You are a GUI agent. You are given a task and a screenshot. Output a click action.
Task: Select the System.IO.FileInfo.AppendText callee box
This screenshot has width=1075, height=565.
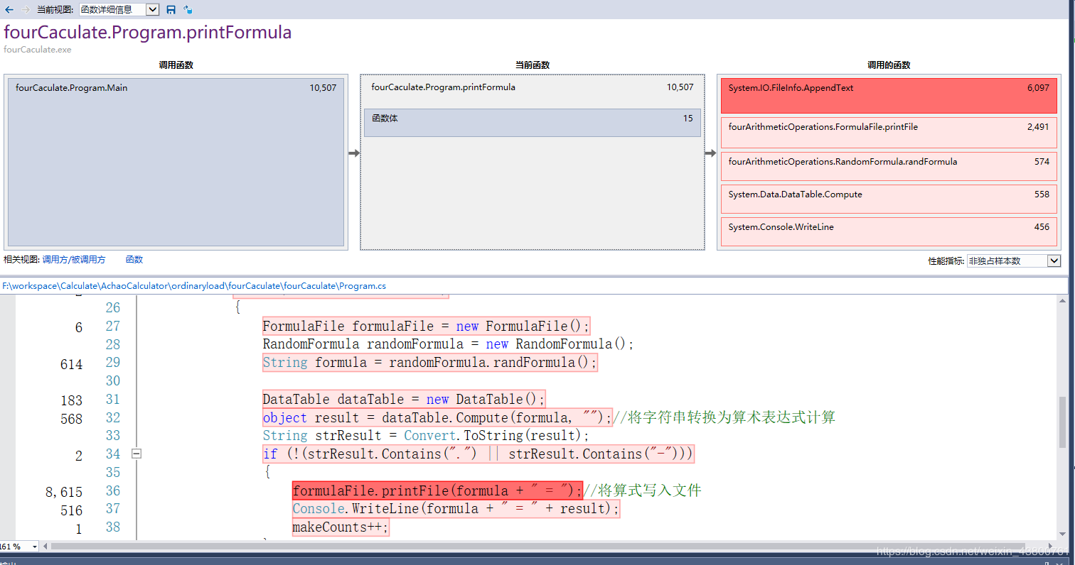pyautogui.click(x=889, y=96)
